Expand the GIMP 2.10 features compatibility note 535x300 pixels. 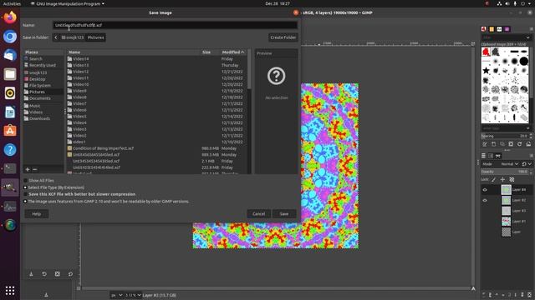[x=25, y=202]
